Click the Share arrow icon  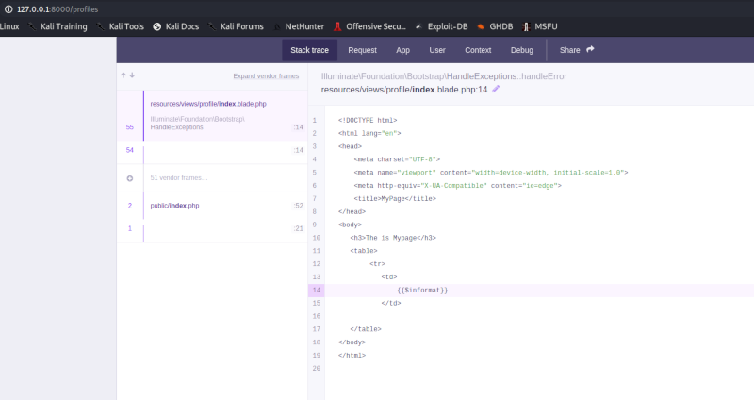pyautogui.click(x=590, y=49)
